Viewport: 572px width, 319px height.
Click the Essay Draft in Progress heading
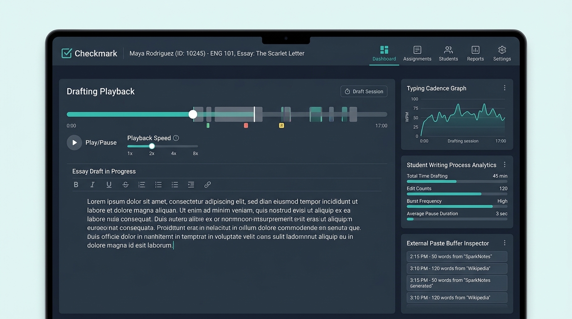tap(104, 171)
